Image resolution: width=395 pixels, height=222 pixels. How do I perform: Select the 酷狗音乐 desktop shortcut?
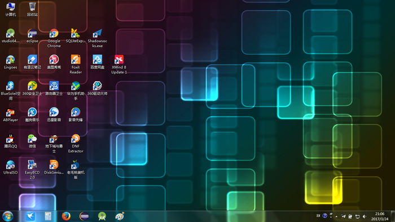pyautogui.click(x=32, y=114)
